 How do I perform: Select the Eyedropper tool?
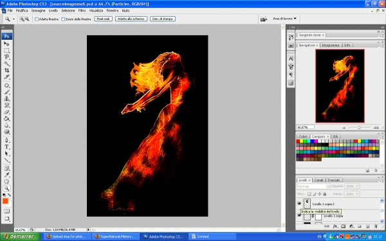click(6, 175)
